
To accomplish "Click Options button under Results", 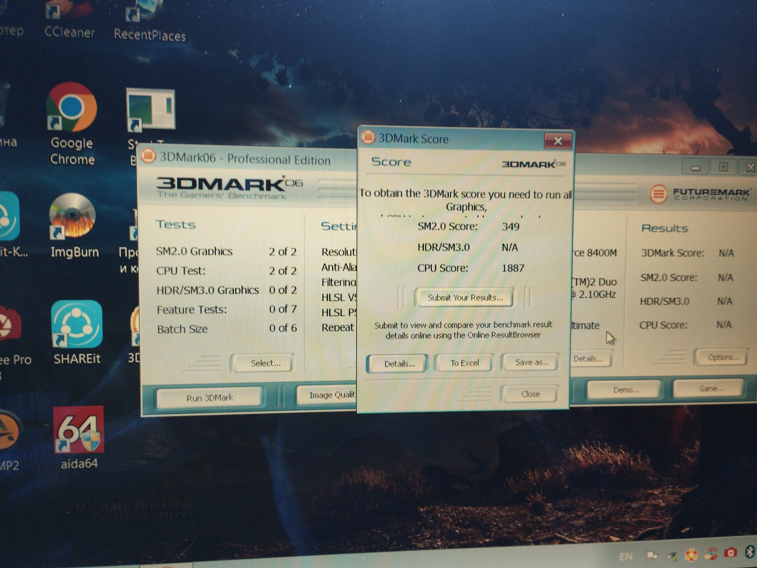I will 722,357.
